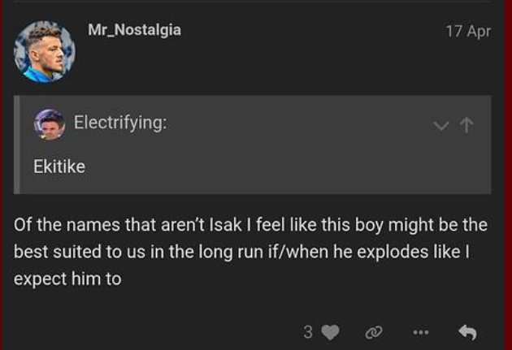Image resolution: width=512 pixels, height=350 pixels.
Task: Like the post with the heart icon
Action: [330, 332]
